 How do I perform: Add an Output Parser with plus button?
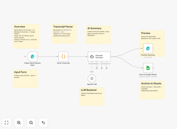(x=106, y=68)
